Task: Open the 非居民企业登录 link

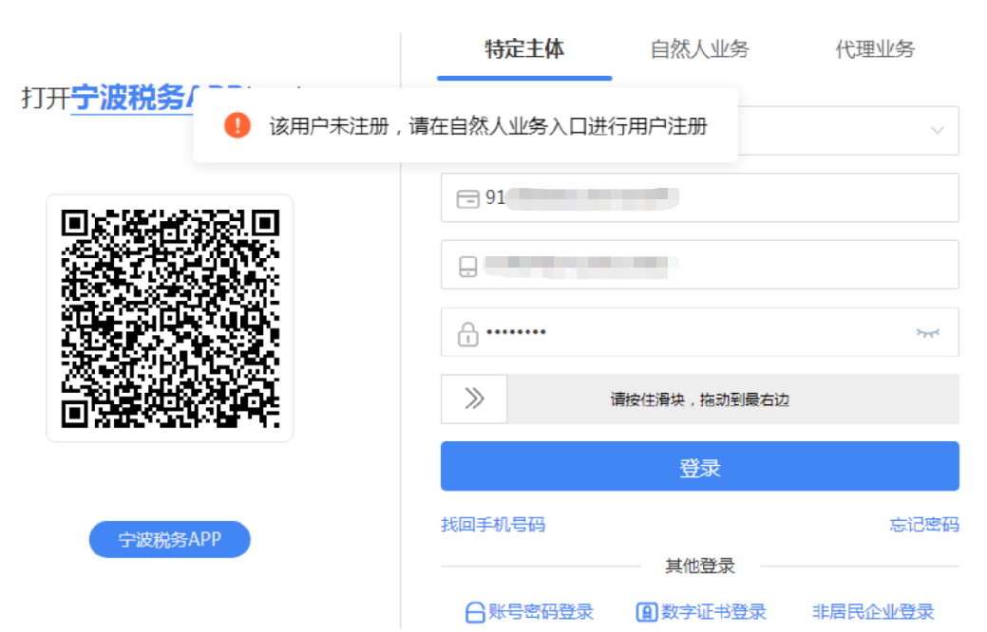Action: (x=873, y=611)
